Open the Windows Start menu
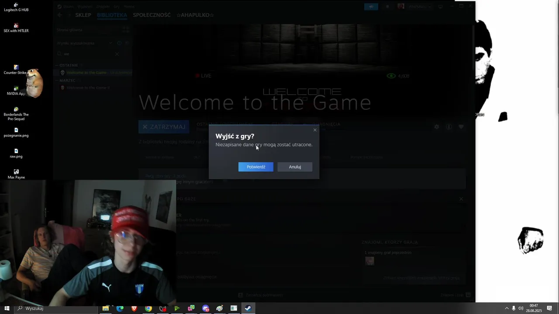Screen dimensions: 559x314 click(x=7, y=308)
